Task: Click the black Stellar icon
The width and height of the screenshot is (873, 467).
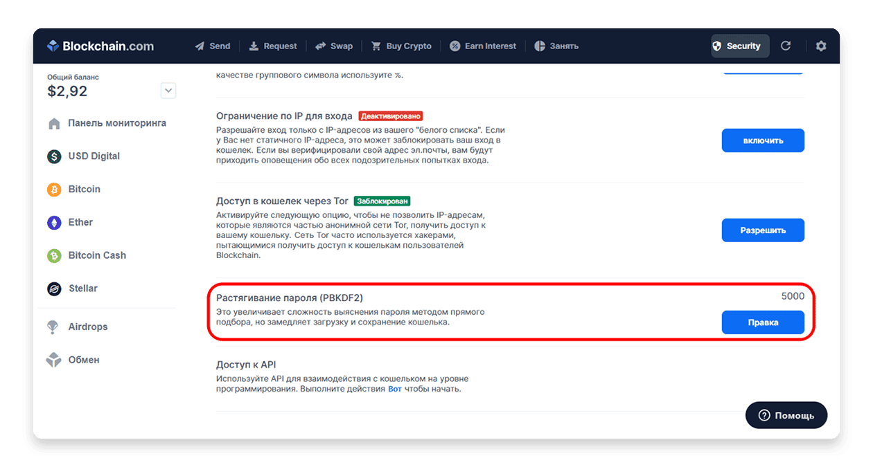Action: [x=54, y=289]
